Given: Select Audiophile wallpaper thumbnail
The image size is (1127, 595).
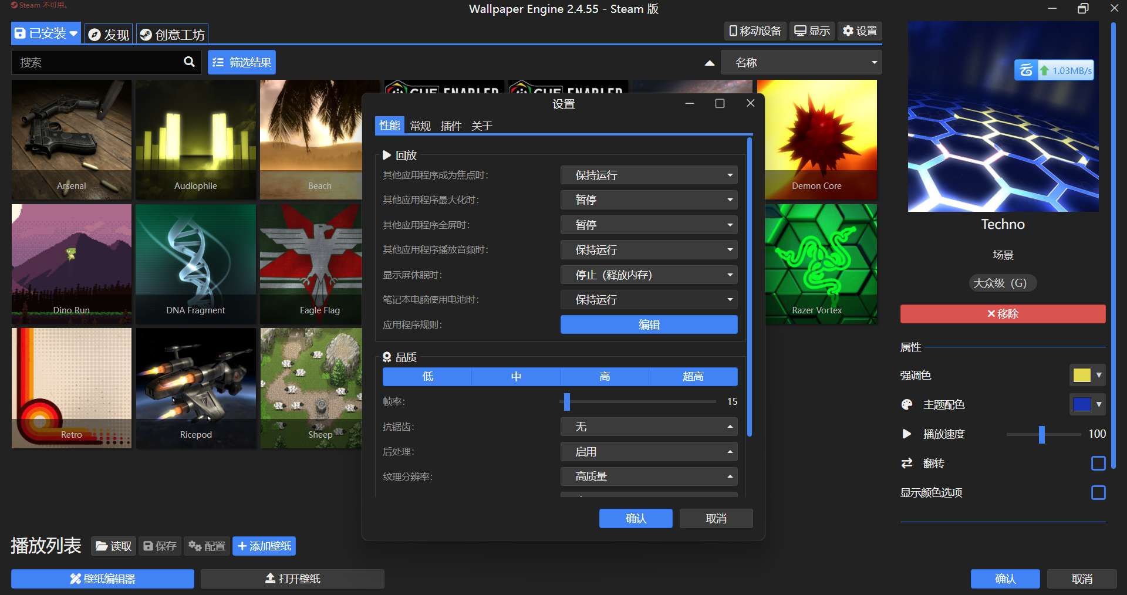Looking at the screenshot, I should tap(195, 140).
